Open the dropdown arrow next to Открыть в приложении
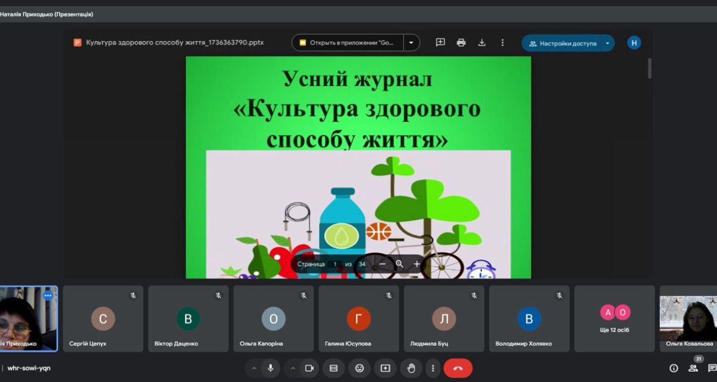Viewport: 717px width, 382px height. click(411, 42)
